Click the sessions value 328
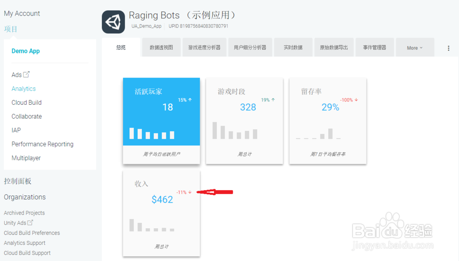The width and height of the screenshot is (459, 261). click(248, 107)
